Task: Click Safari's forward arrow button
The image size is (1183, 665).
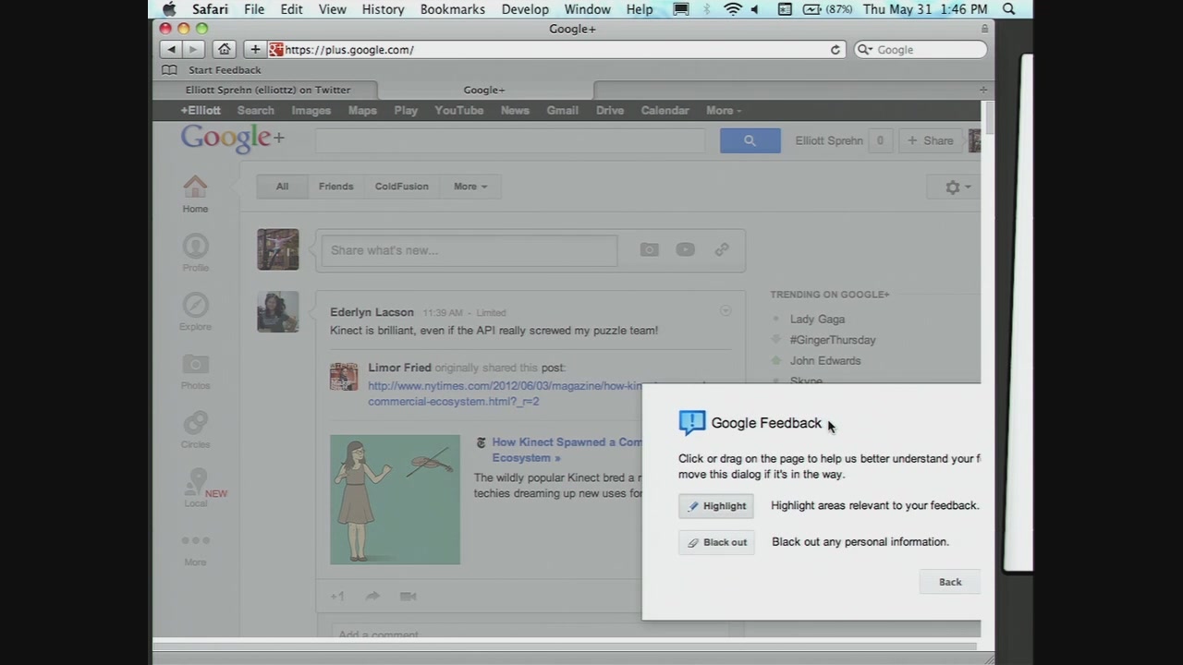Action: point(193,50)
